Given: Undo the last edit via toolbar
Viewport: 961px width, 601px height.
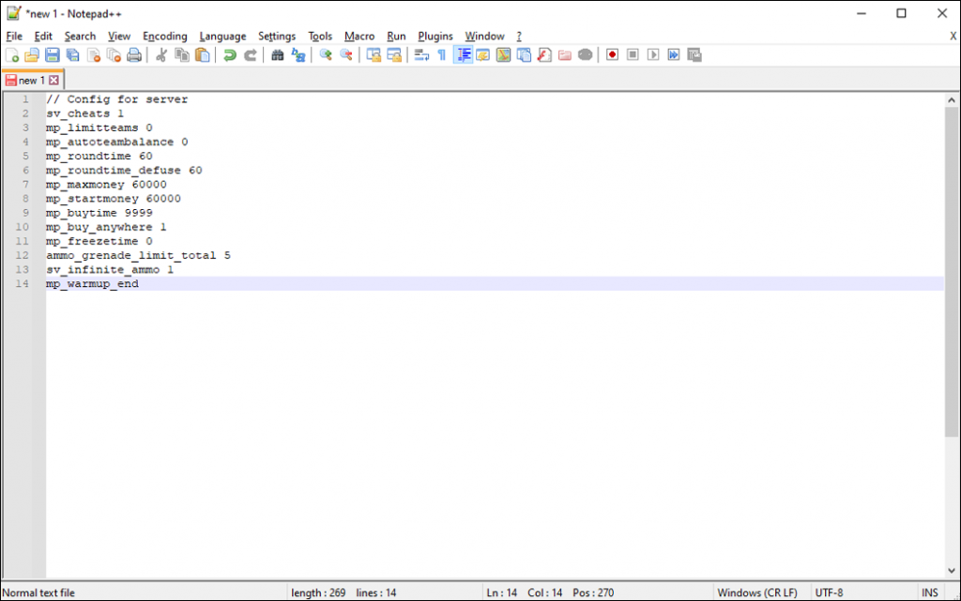Looking at the screenshot, I should (x=229, y=55).
